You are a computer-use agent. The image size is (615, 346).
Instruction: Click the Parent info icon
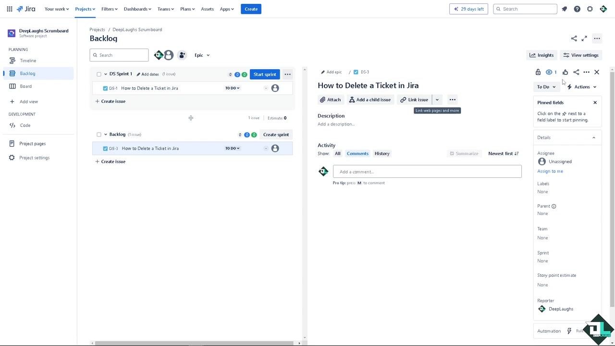pos(554,206)
